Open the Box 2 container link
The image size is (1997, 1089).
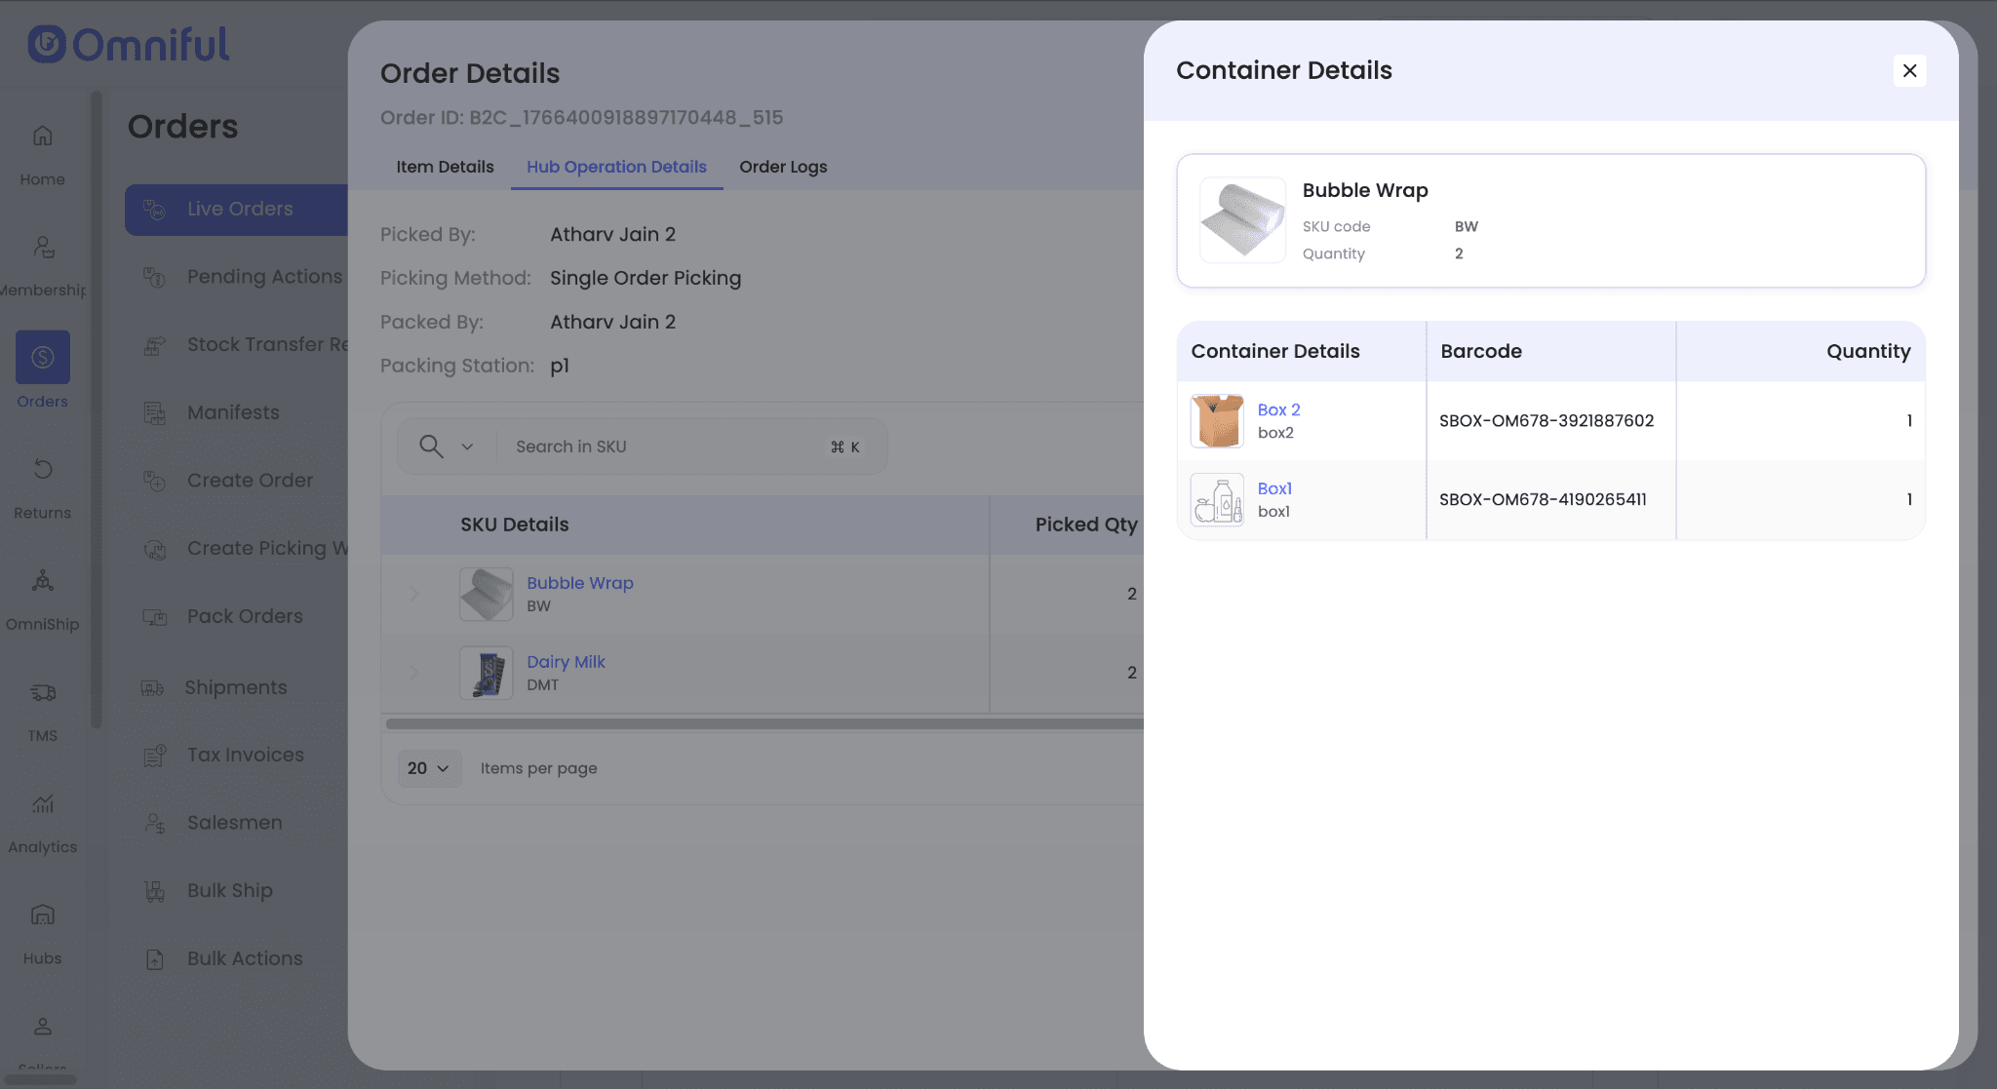coord(1278,409)
